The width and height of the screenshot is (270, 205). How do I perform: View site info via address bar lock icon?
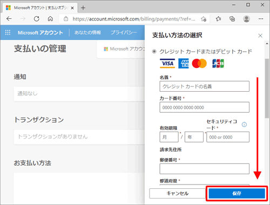click(x=66, y=19)
